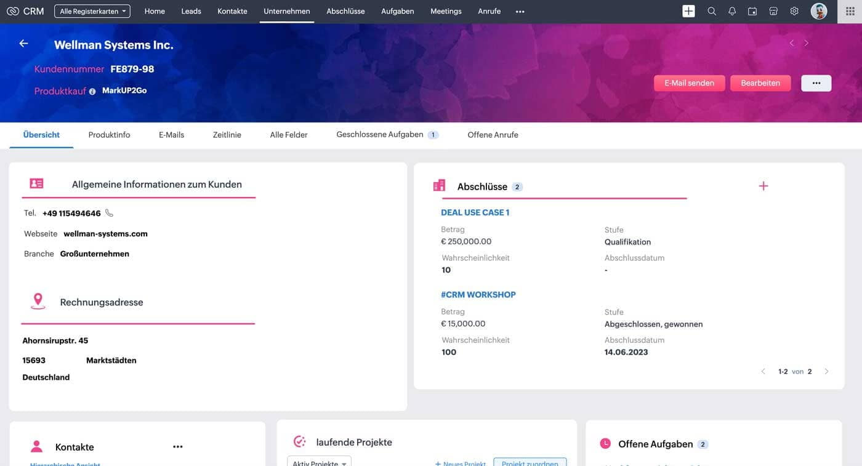Viewport: 862px width, 466px height.
Task: Open more actions button in banner
Action: tap(816, 83)
